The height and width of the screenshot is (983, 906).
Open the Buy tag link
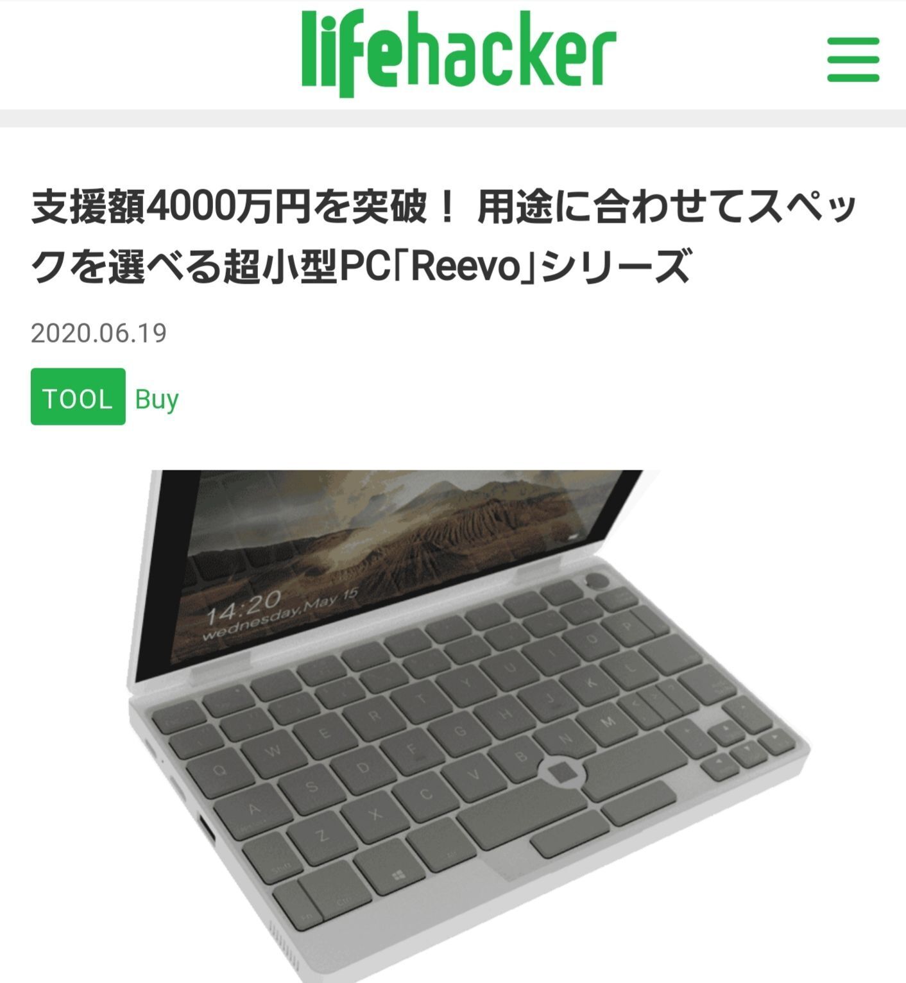[x=157, y=399]
